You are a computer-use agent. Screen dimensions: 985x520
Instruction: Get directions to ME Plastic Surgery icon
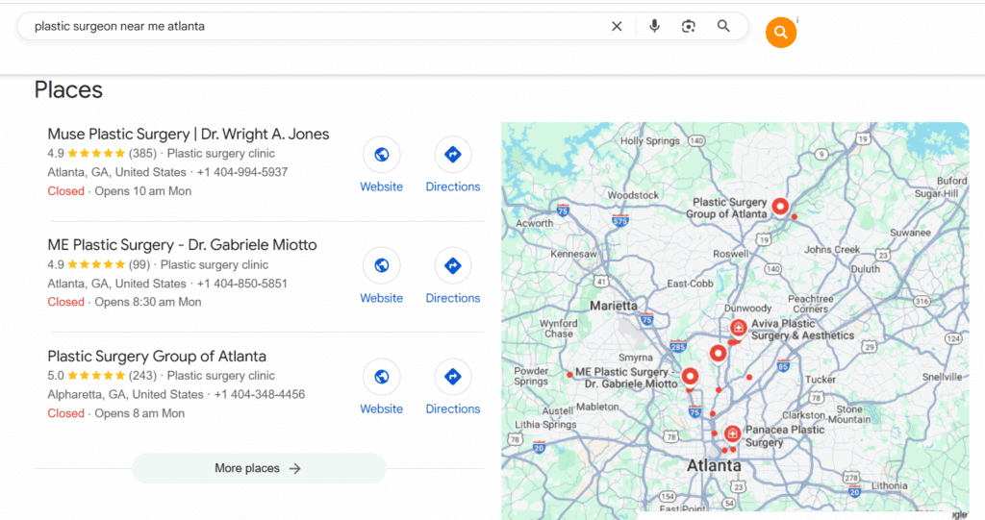[453, 265]
